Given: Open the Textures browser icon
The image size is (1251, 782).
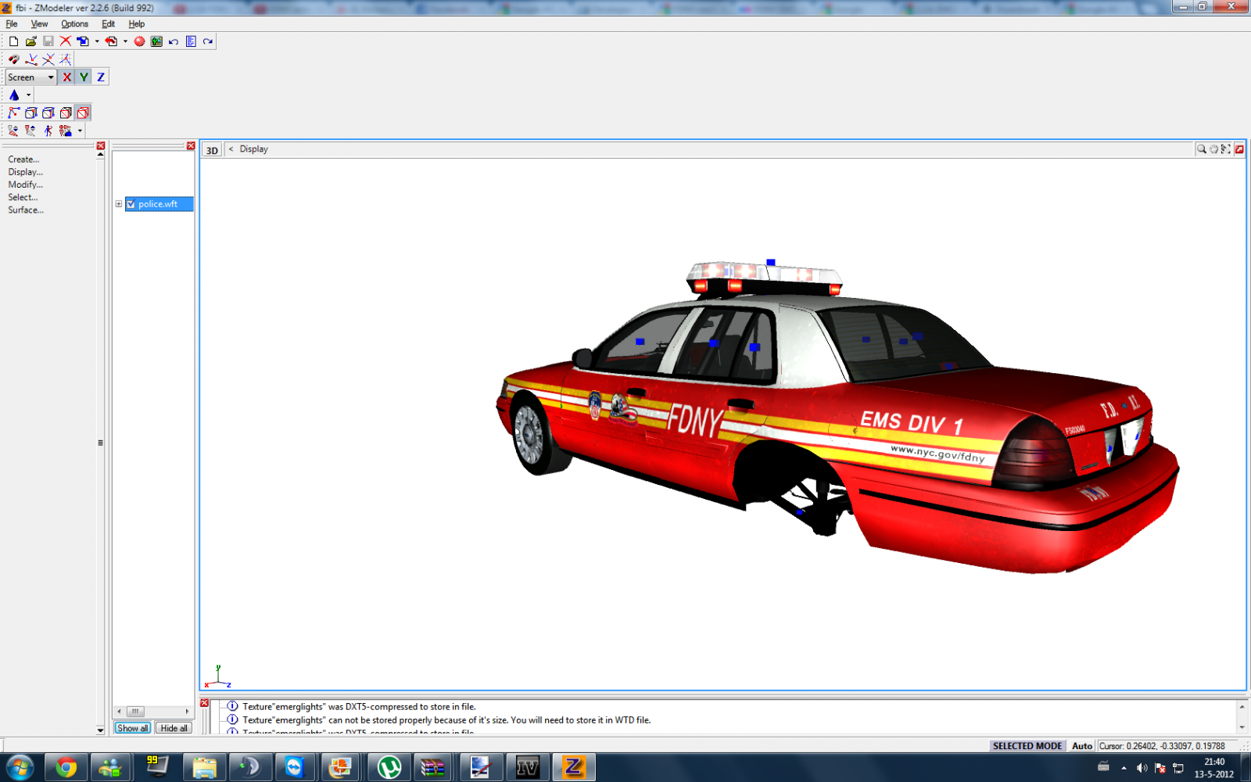Looking at the screenshot, I should pyautogui.click(x=156, y=41).
